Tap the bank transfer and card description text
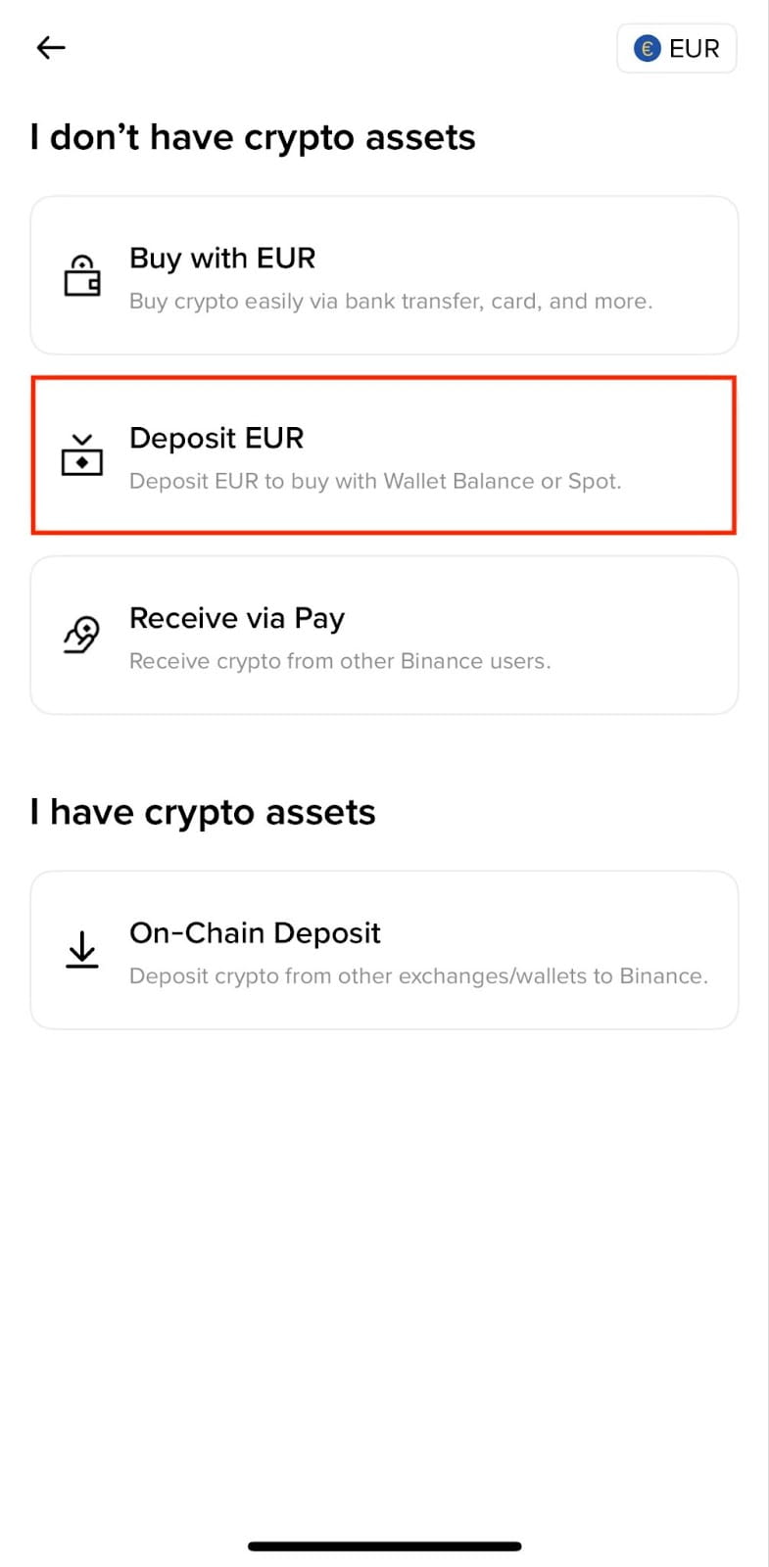769x1567 pixels. point(391,302)
